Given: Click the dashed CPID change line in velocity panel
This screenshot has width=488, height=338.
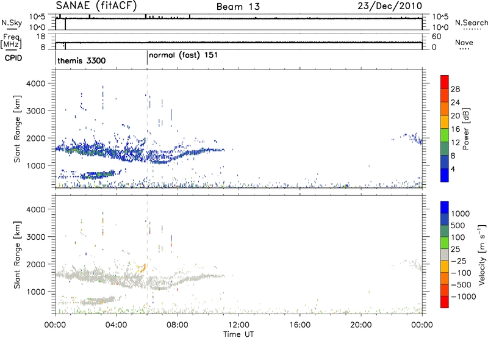Looking at the screenshot, I should tap(147, 255).
